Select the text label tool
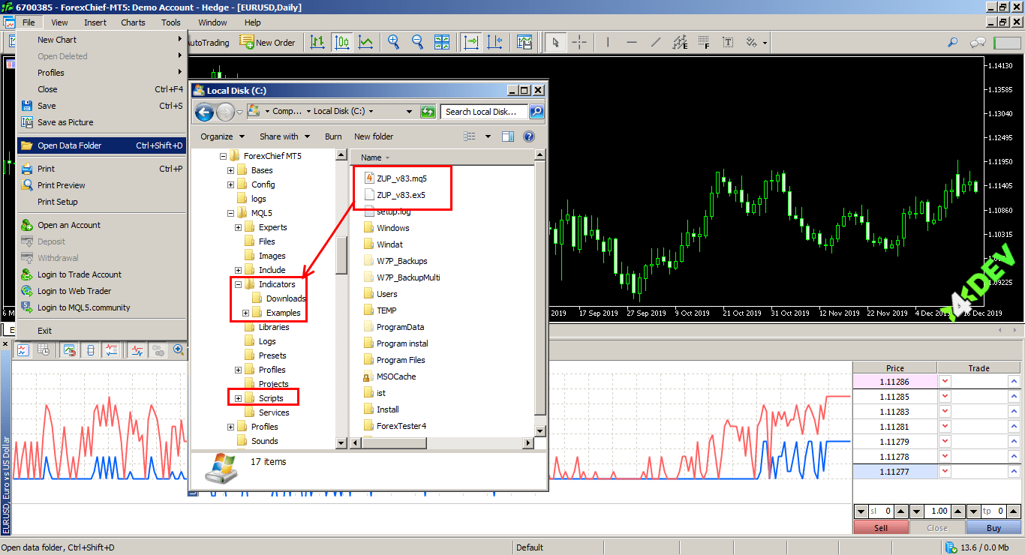1025x555 pixels. (x=728, y=43)
